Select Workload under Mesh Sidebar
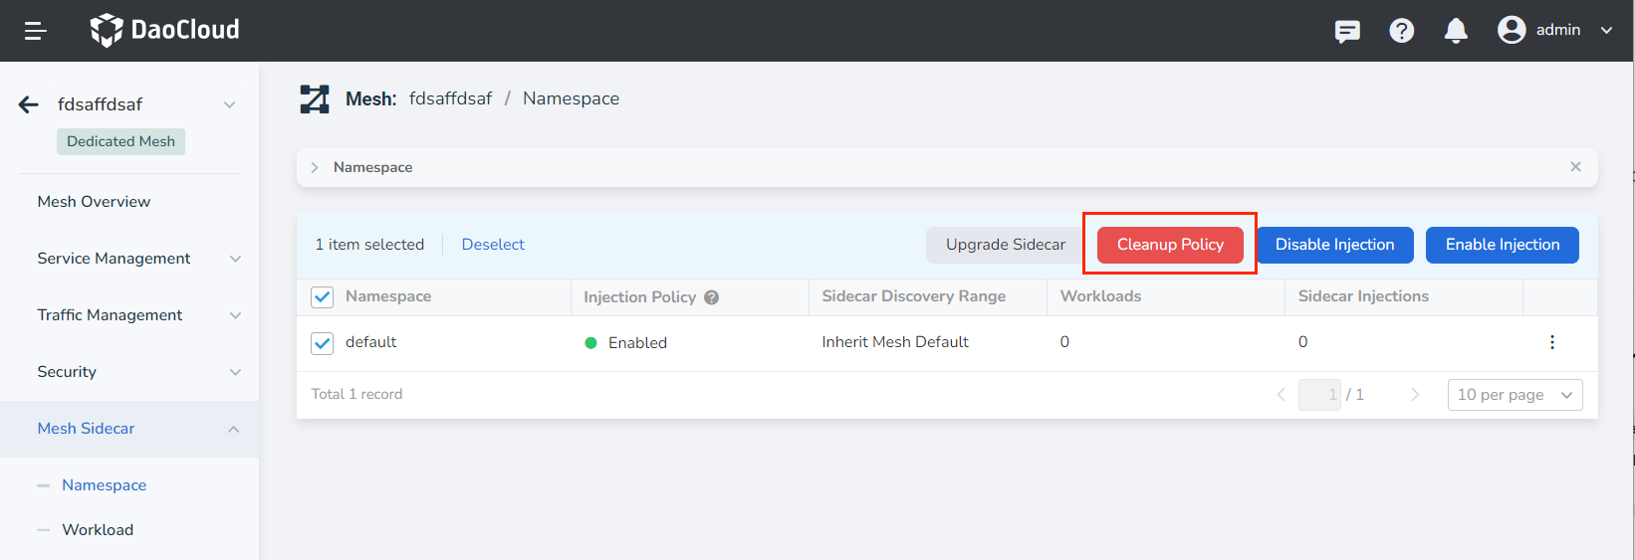Viewport: 1635px width, 560px height. [x=98, y=530]
